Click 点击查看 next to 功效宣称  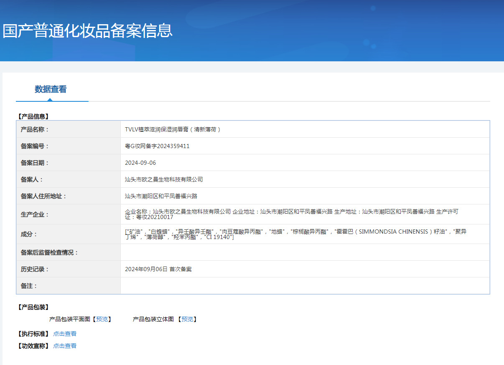65,346
